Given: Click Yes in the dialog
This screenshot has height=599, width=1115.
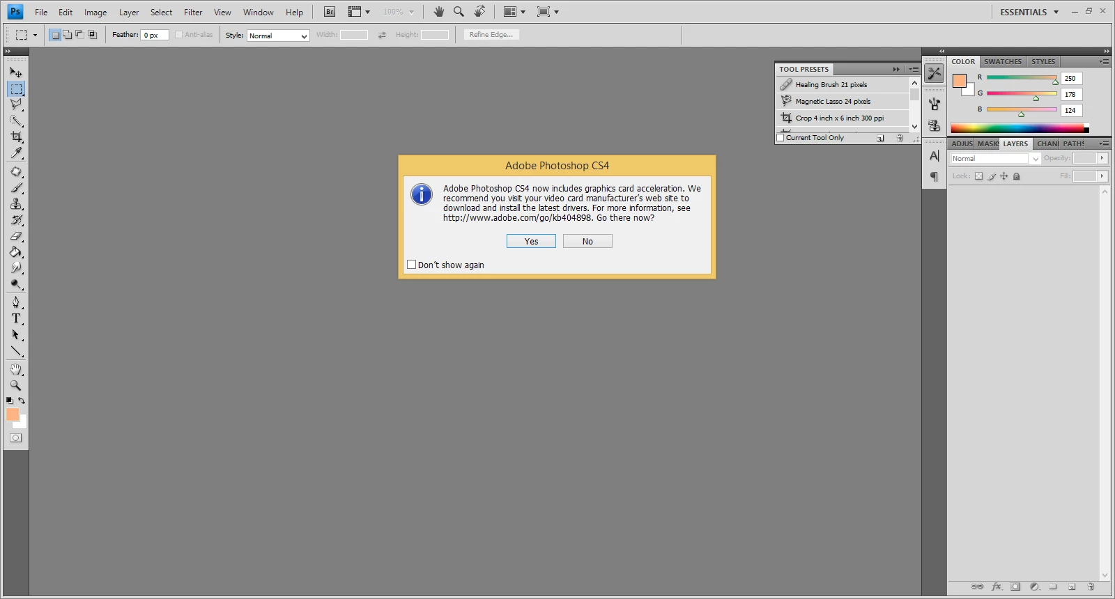Looking at the screenshot, I should coord(531,241).
